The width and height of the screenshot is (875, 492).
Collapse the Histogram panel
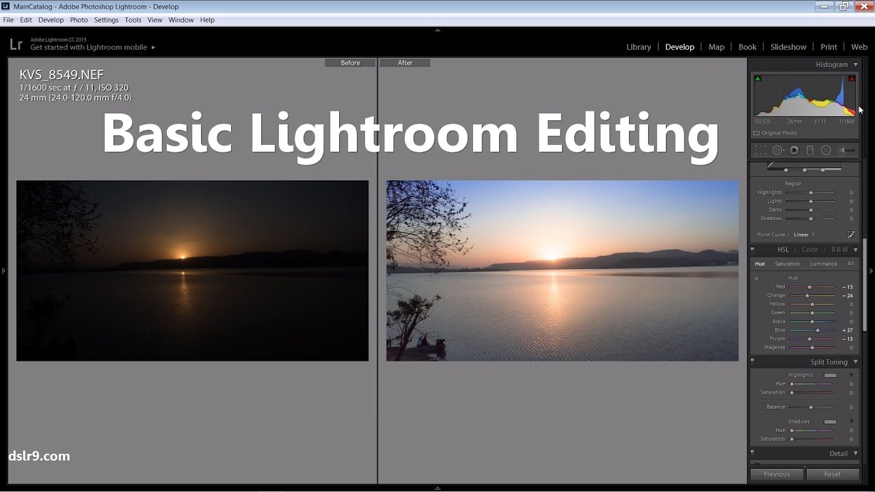pyautogui.click(x=855, y=64)
